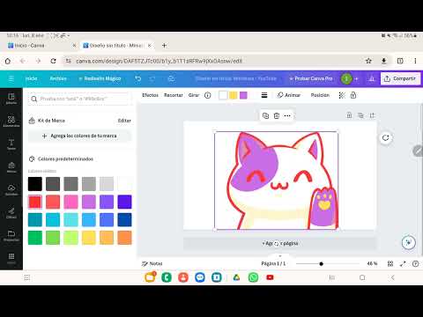Viewport: 423px width, 317px height.
Task: Click the Animar button
Action: (289, 95)
